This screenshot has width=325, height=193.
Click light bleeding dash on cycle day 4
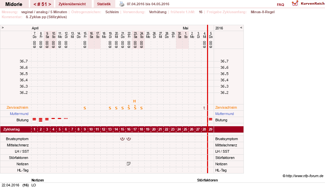click(x=53, y=119)
